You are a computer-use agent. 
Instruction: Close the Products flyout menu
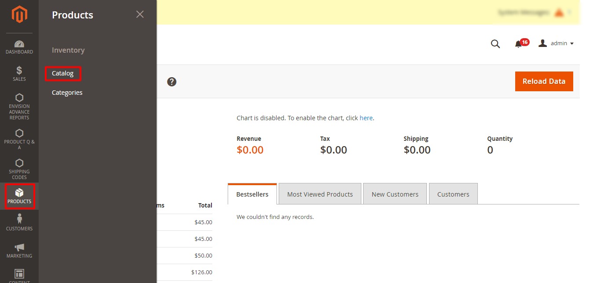[140, 14]
